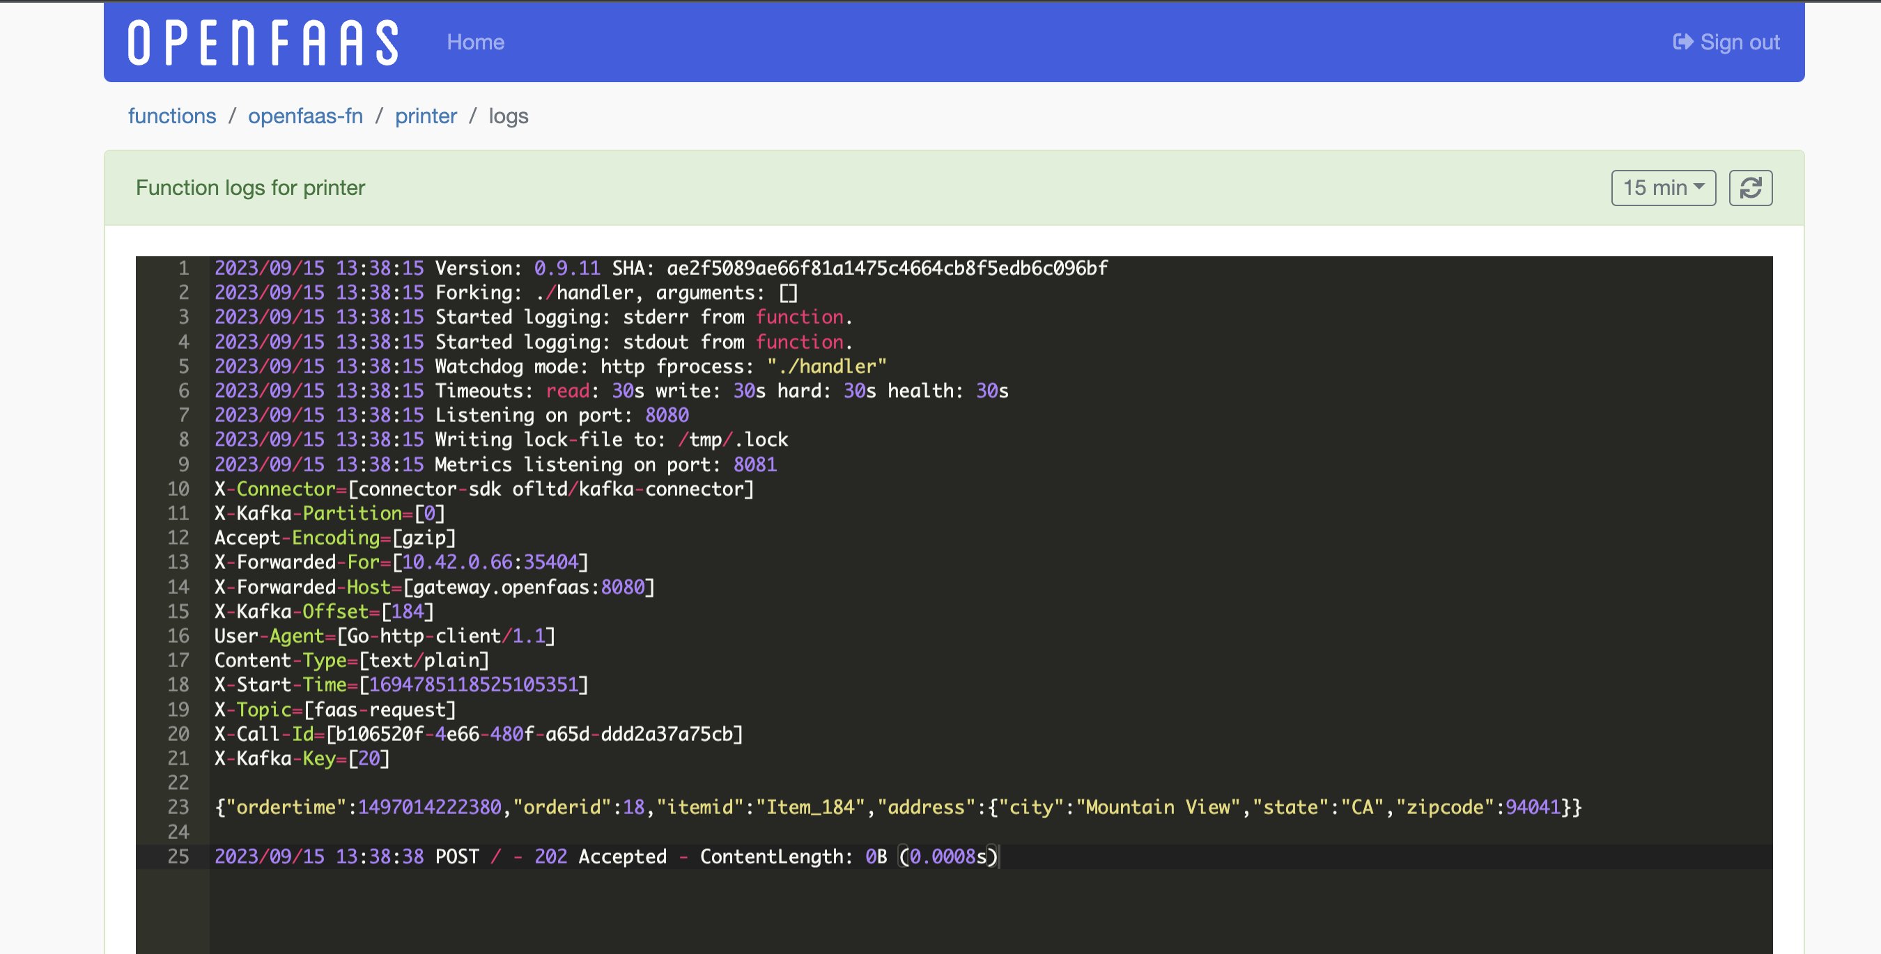Select the logs breadcrumb tab

pos(509,116)
